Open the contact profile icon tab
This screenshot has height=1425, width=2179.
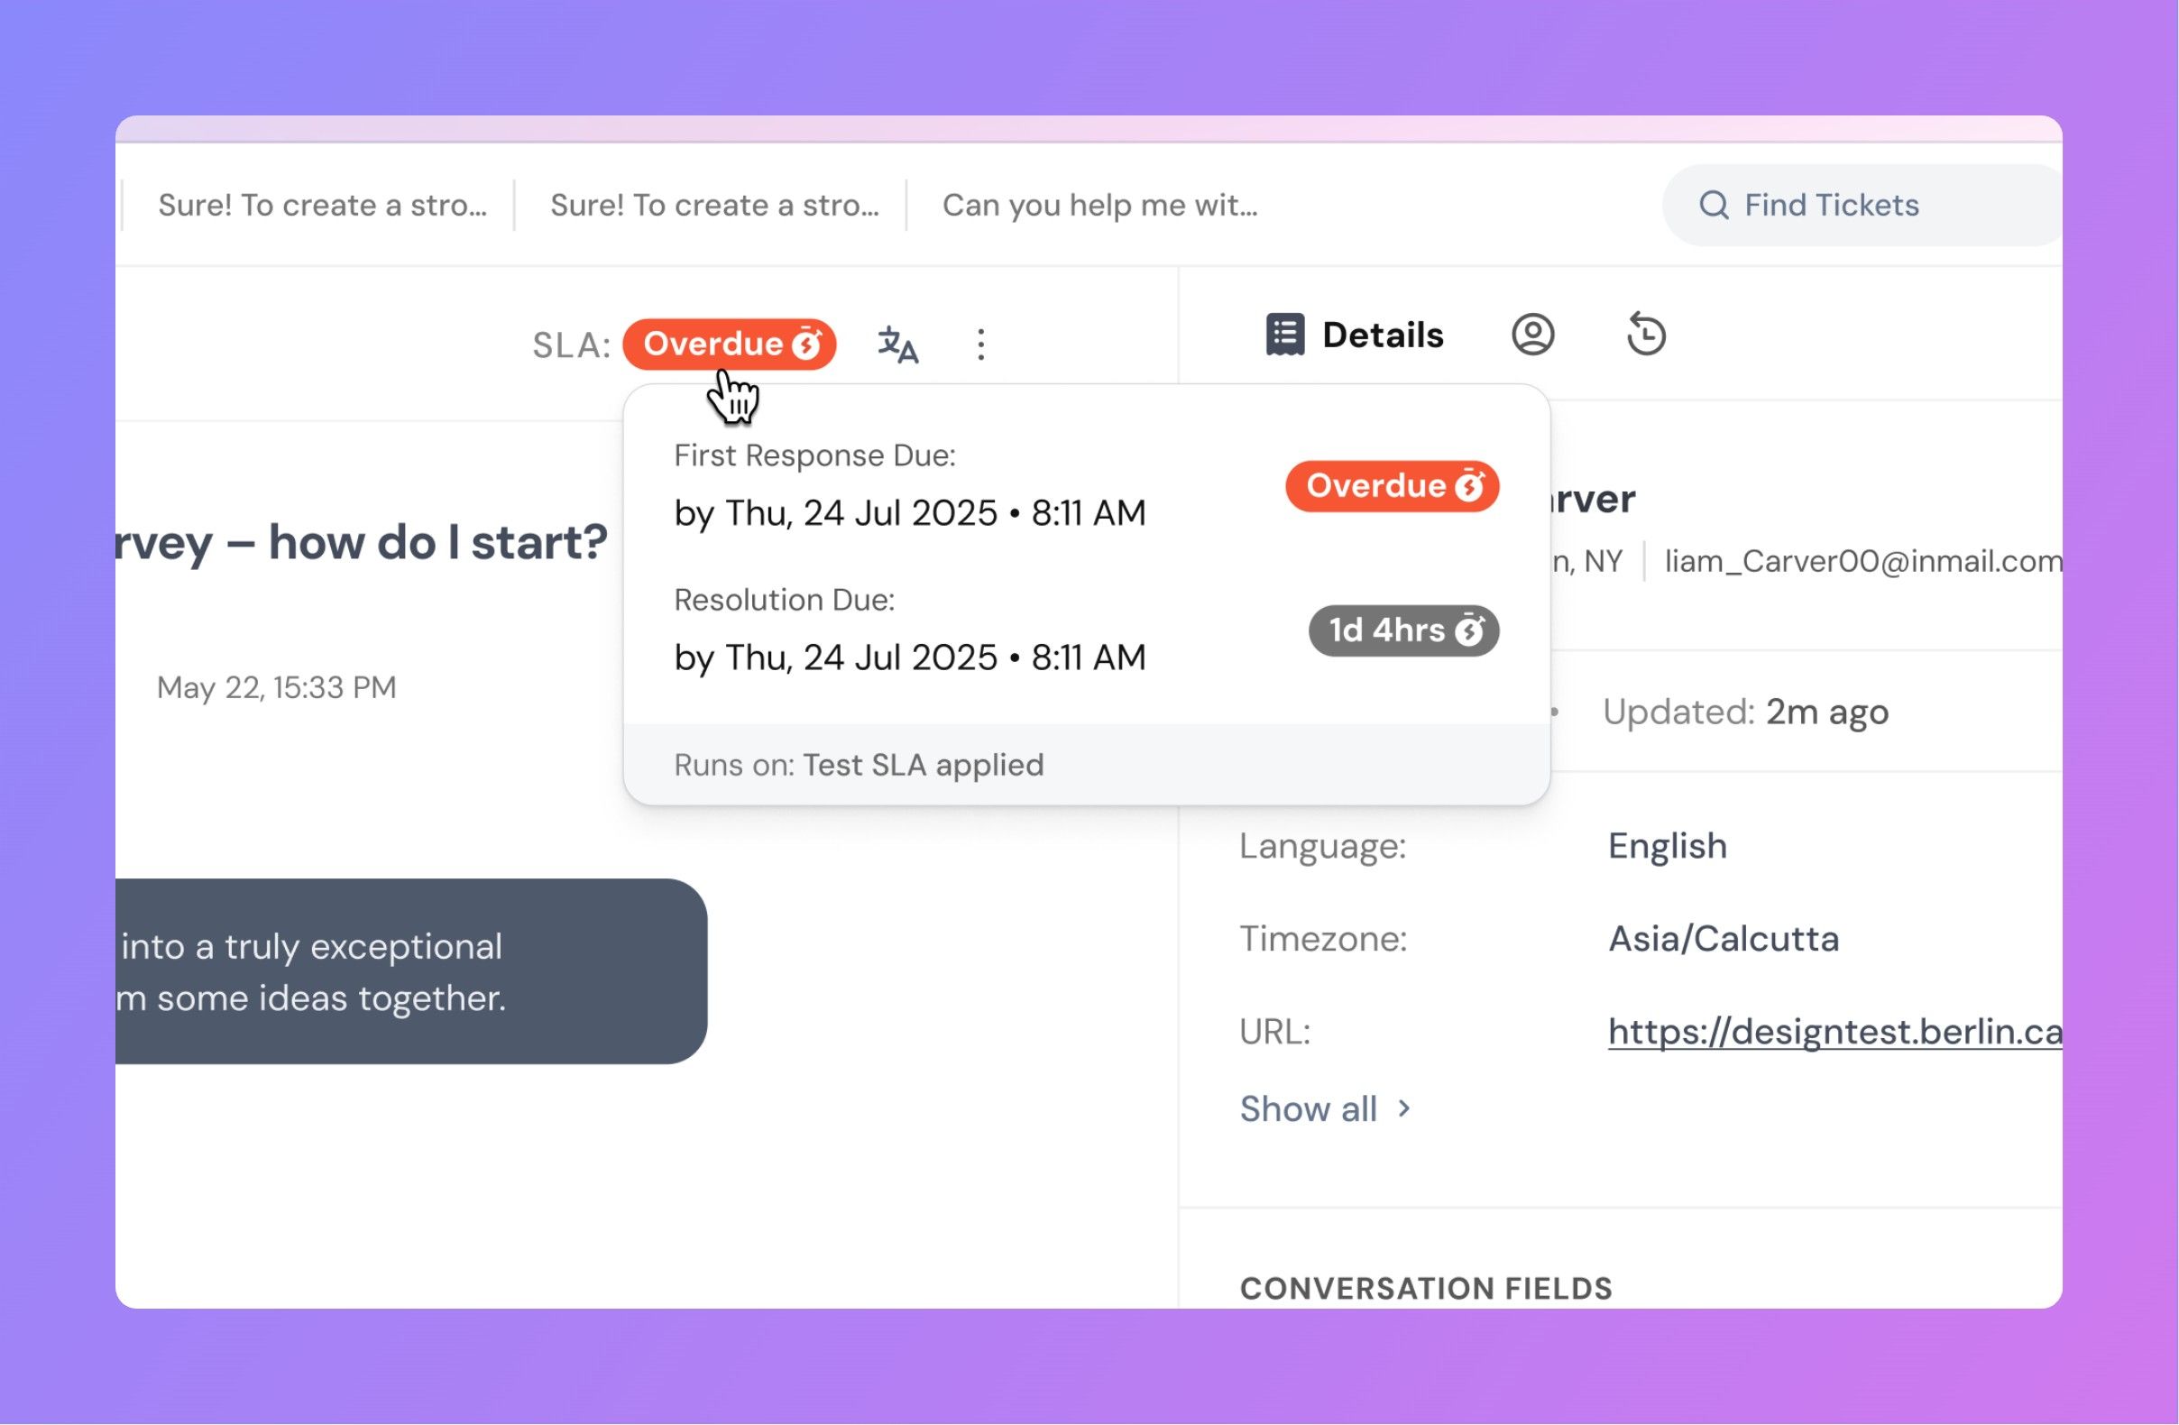click(1532, 335)
